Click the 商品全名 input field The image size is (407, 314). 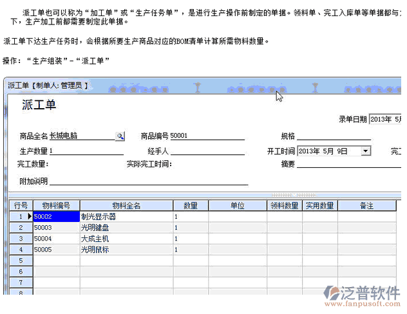81,136
